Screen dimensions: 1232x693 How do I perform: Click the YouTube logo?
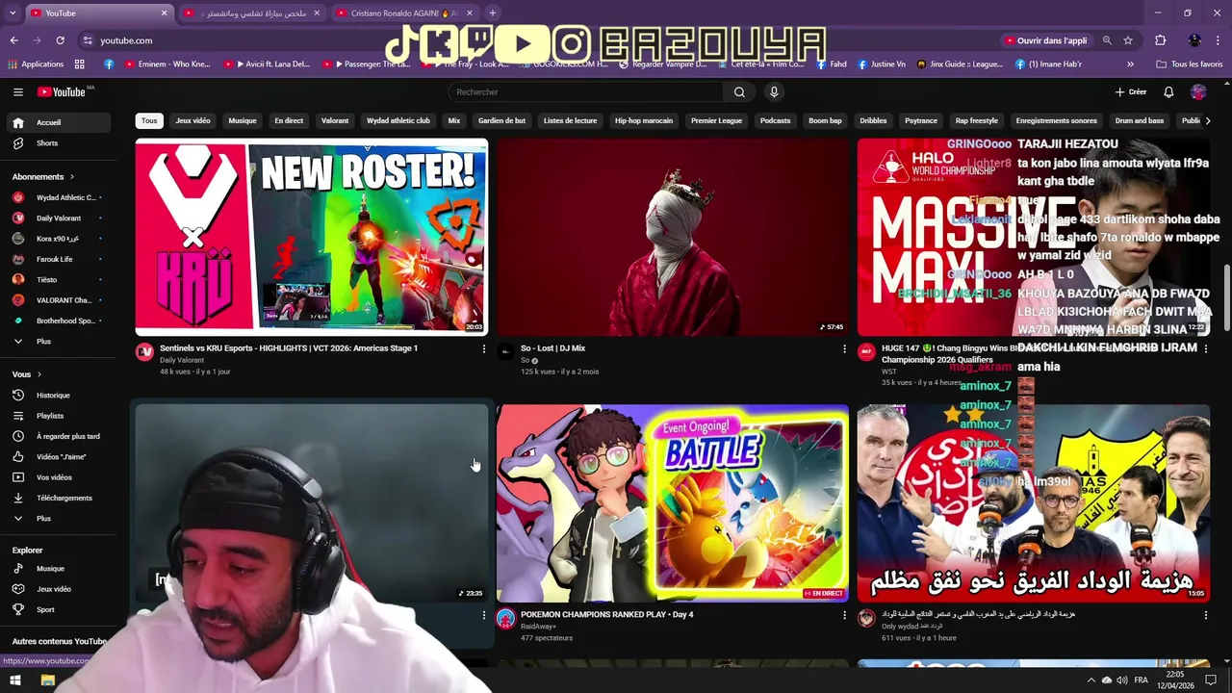pyautogui.click(x=63, y=91)
